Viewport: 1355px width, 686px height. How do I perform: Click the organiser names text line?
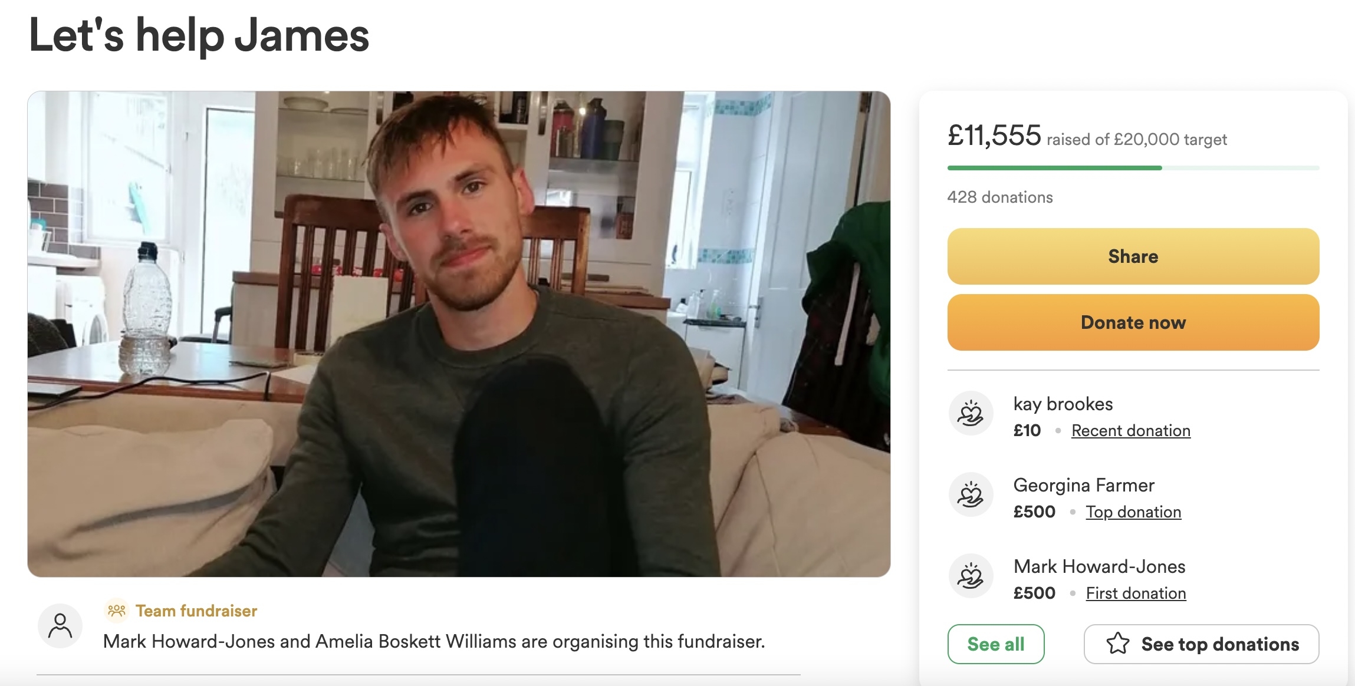(x=434, y=641)
